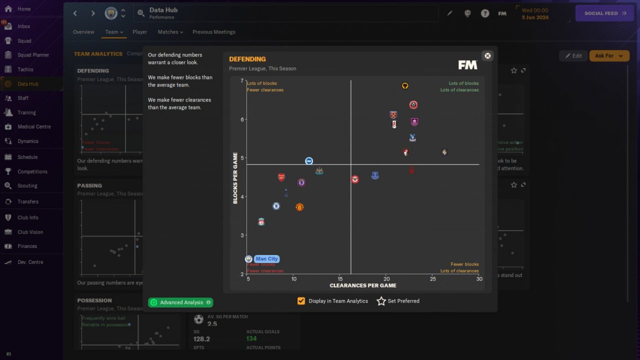Open the Dev. Centre
640x360 pixels.
31,262
